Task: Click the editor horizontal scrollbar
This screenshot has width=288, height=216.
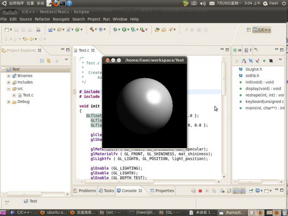Action: pyautogui.click(x=119, y=182)
